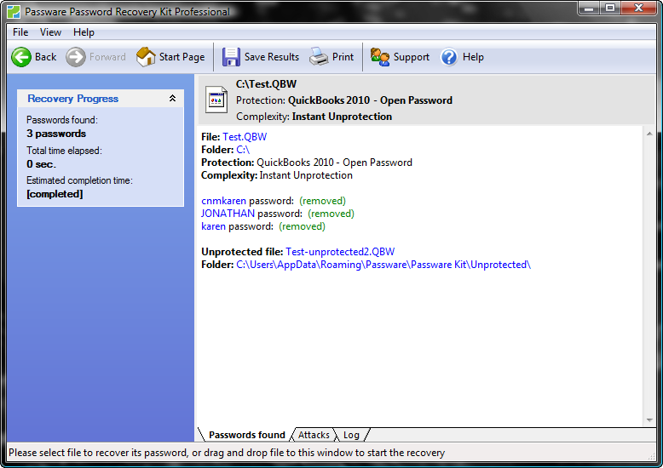Image resolution: width=663 pixels, height=468 pixels.
Task: Click the Save Results floppy disk icon
Action: (x=231, y=57)
